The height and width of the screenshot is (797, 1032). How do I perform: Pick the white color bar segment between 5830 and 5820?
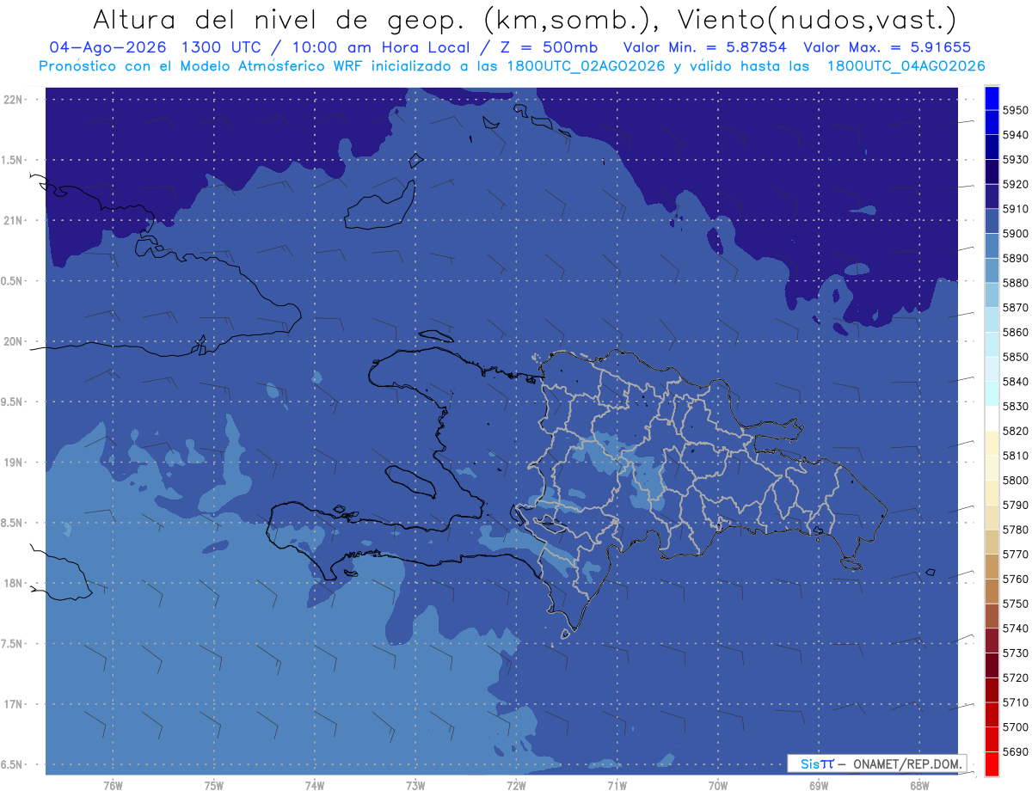tap(992, 418)
